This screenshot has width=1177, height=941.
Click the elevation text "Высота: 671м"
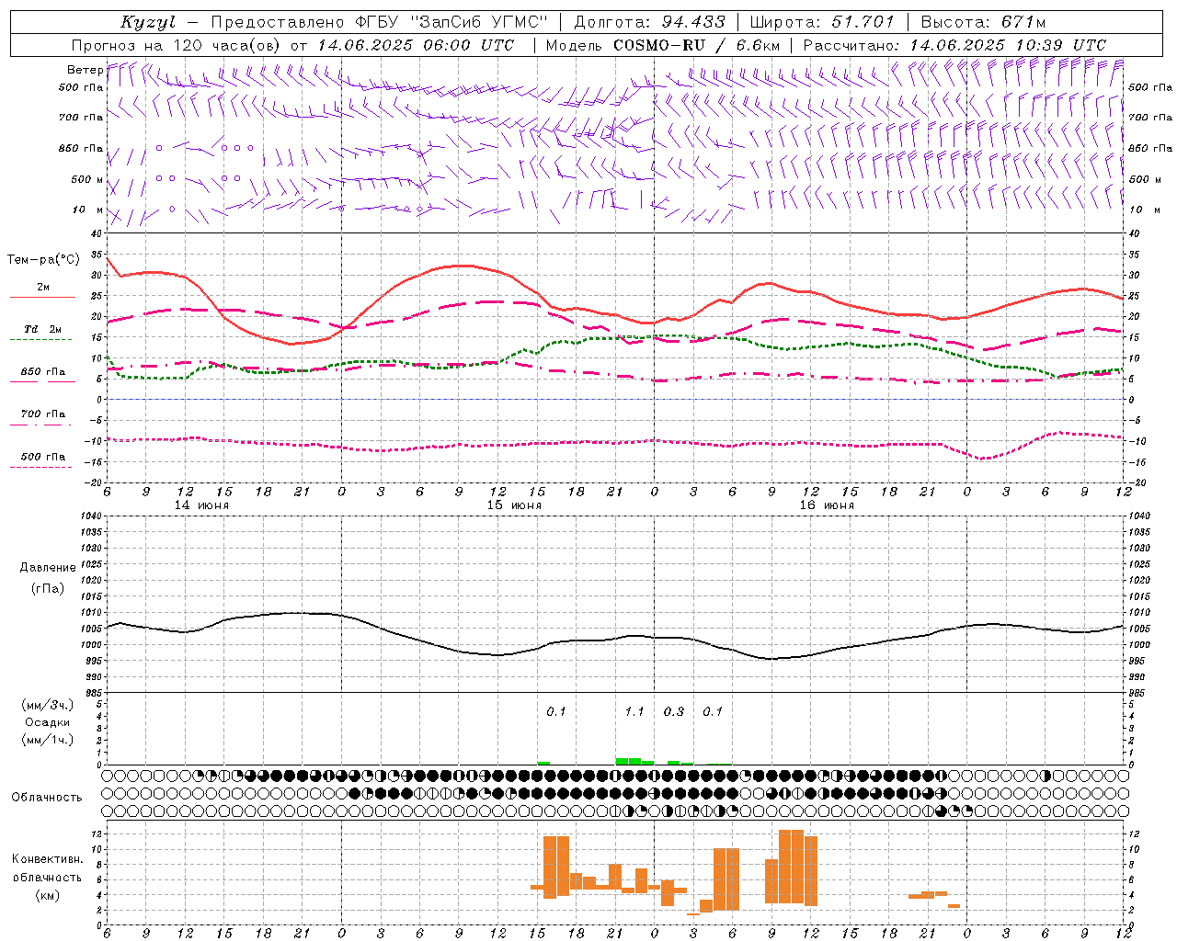click(x=983, y=22)
